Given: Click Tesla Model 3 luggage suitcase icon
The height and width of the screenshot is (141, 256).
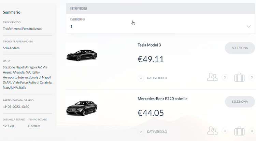Looking at the screenshot, I should click(239, 77).
